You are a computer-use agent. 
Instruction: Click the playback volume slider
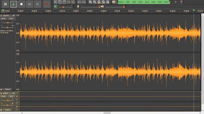click(x=115, y=7)
